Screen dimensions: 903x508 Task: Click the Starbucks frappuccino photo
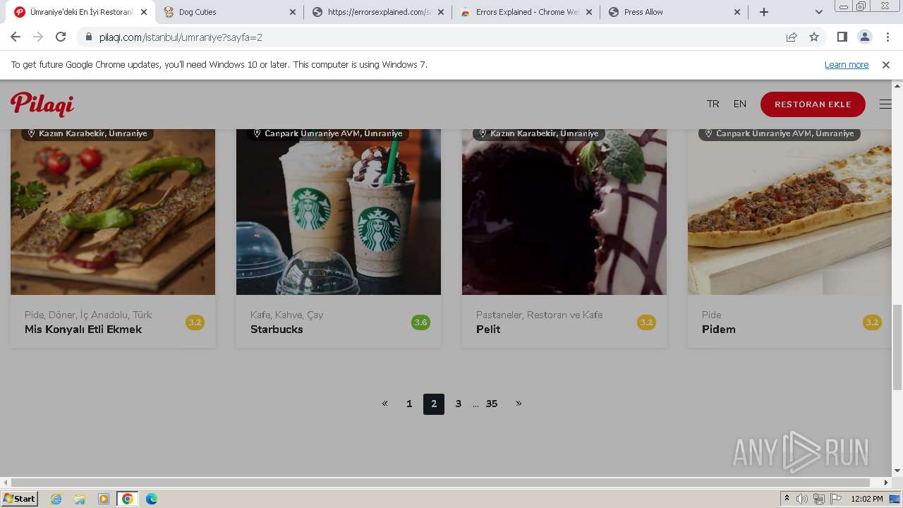click(339, 212)
